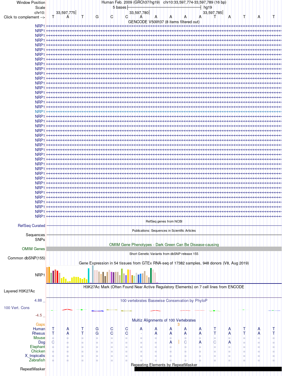Viewport: 282px width, 376px height.
Task: Click the 33,597,775 ruler coordinate
Action: [x=66, y=12]
